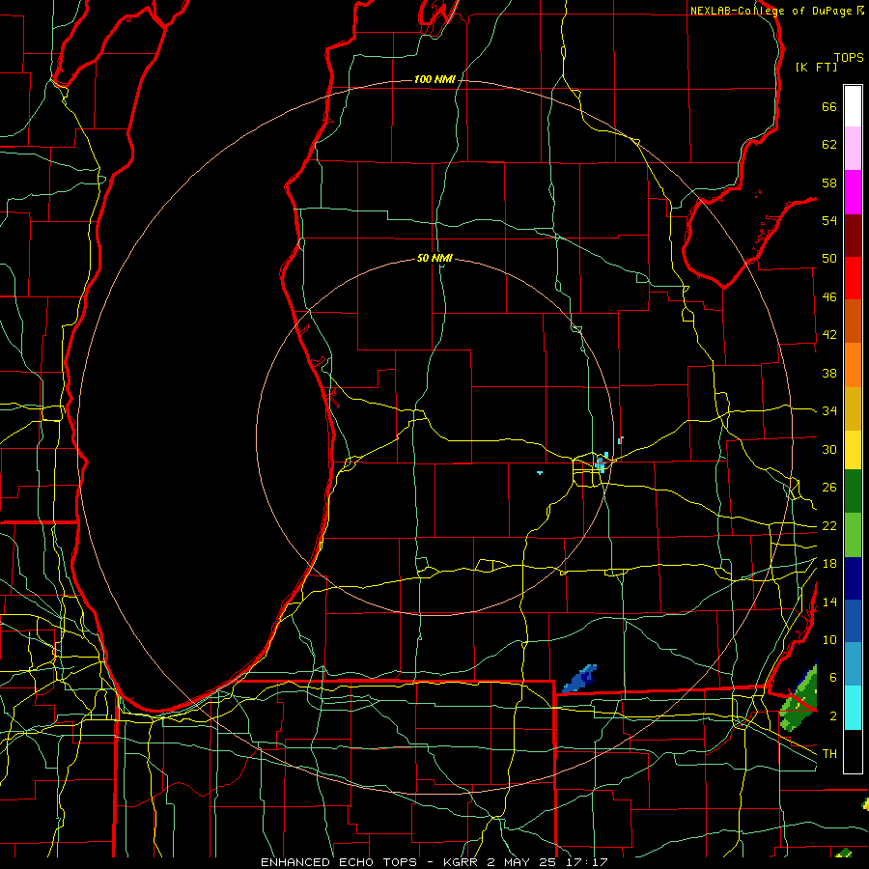
Task: Click the navy 22 kft legend color
Action: tap(853, 578)
